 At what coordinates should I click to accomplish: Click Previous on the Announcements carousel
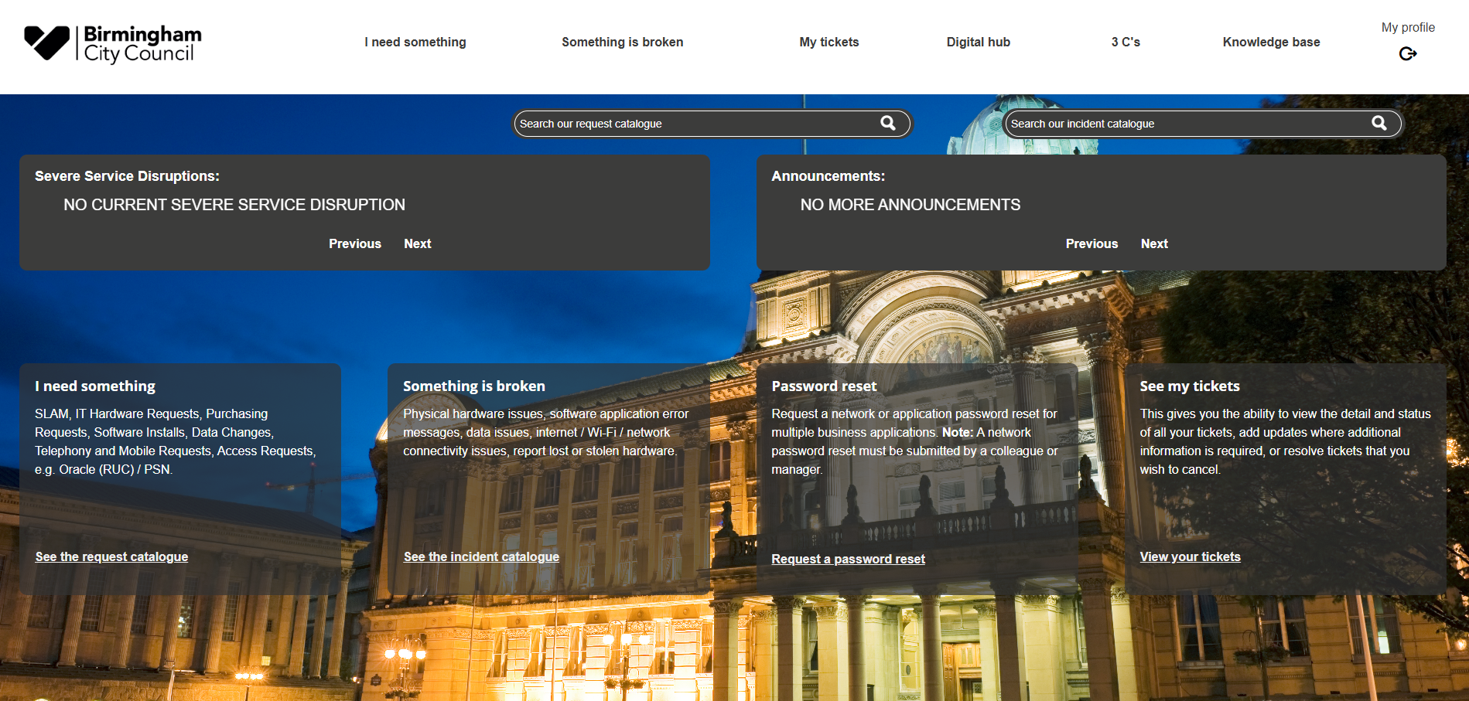tap(1092, 243)
